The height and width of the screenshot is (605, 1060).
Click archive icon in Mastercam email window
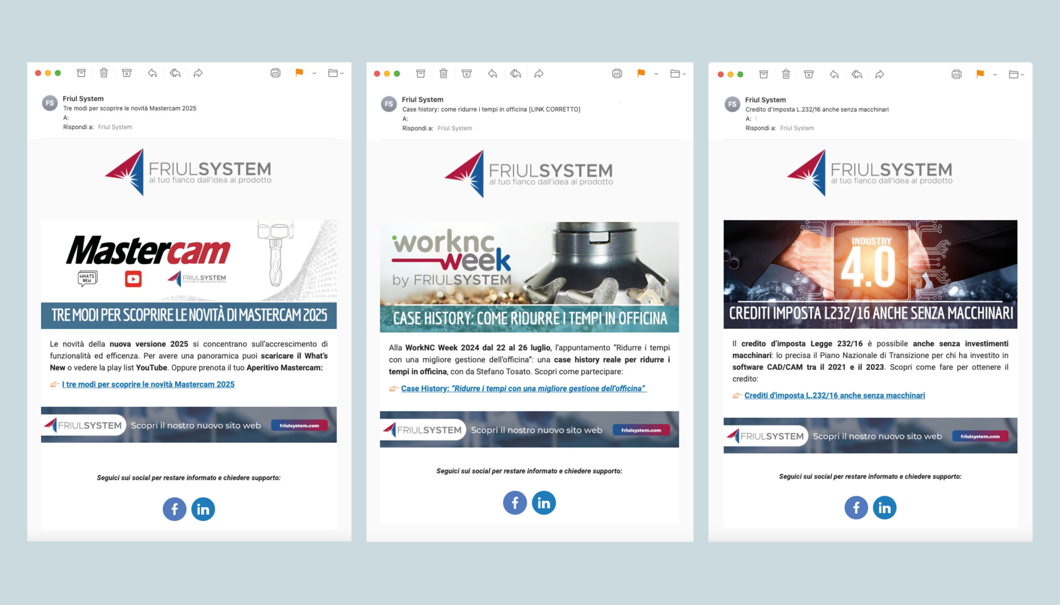click(x=81, y=73)
